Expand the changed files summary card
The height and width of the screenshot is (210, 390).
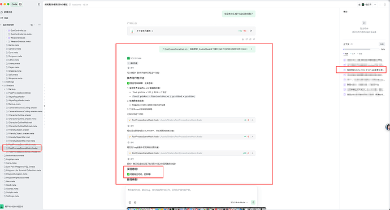pyautogui.click(x=191, y=31)
